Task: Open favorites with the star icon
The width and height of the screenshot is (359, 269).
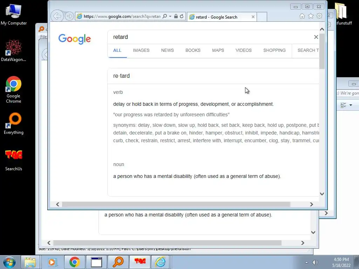Action: coord(311,16)
